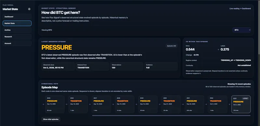Screen dimensions: 260x126
Task: Click the Observations 130 box
Action: [127, 66]
